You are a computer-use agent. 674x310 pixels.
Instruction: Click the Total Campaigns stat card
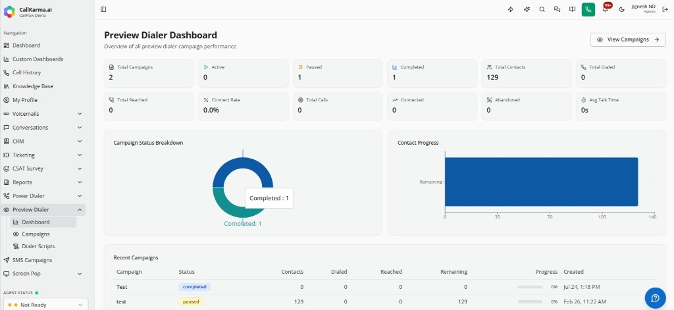click(x=149, y=74)
